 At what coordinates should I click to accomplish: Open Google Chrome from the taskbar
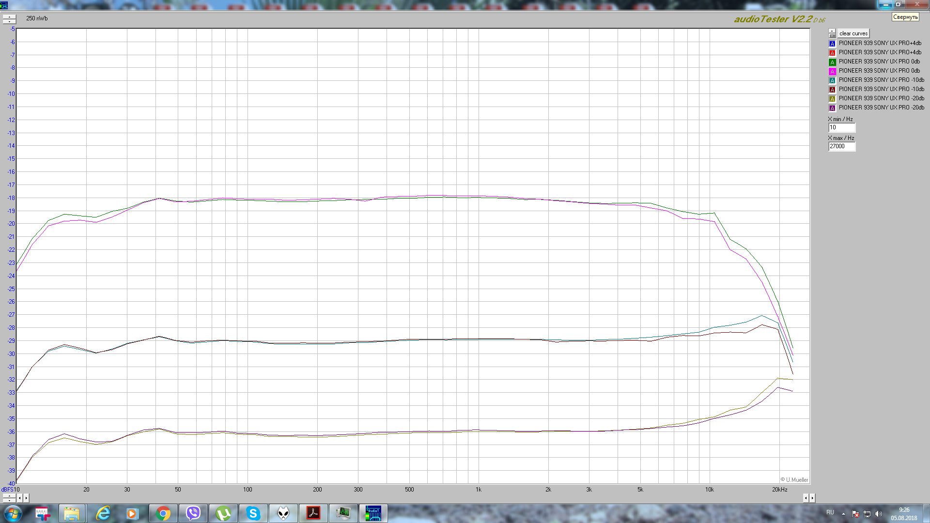coord(163,513)
